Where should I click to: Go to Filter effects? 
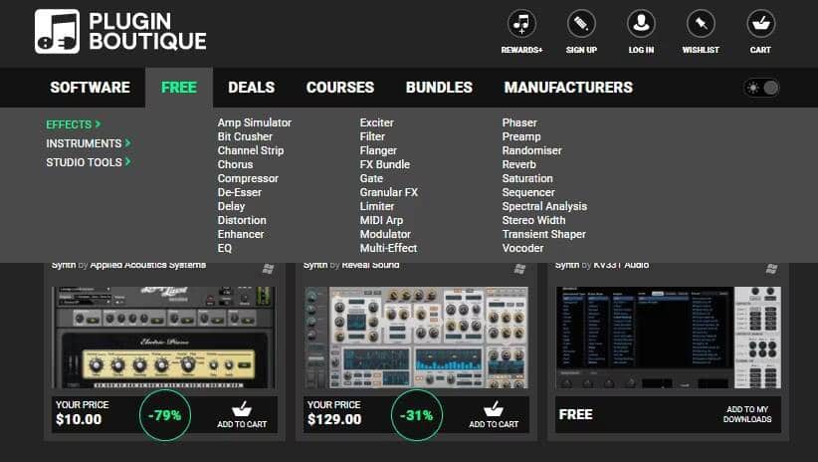[372, 136]
